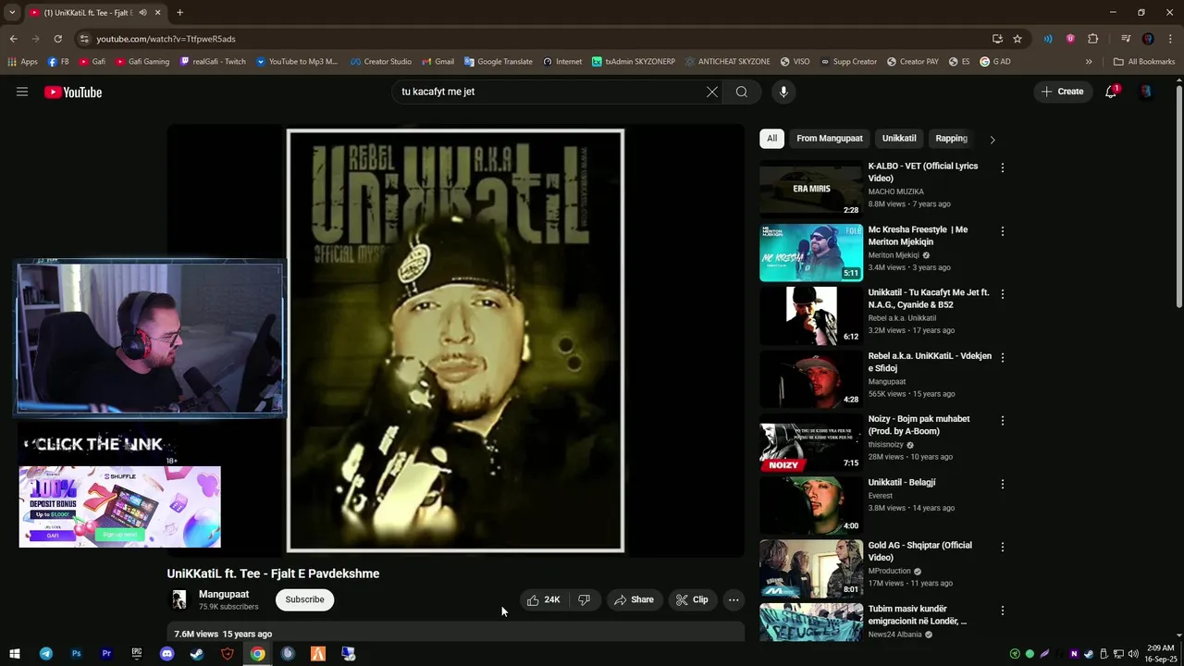
Task: Open Chrome three-dot menu
Action: (x=1170, y=39)
